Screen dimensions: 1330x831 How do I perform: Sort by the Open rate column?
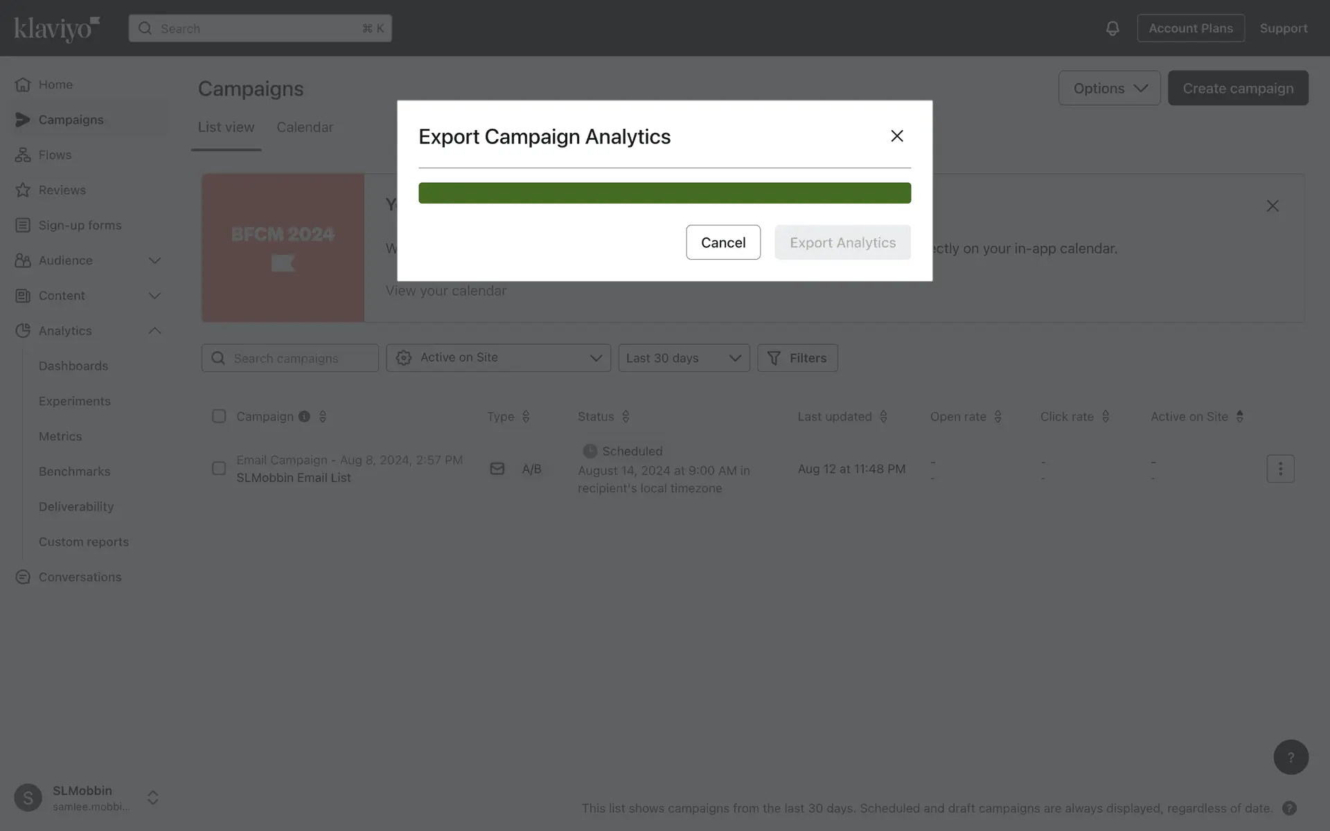[997, 416]
